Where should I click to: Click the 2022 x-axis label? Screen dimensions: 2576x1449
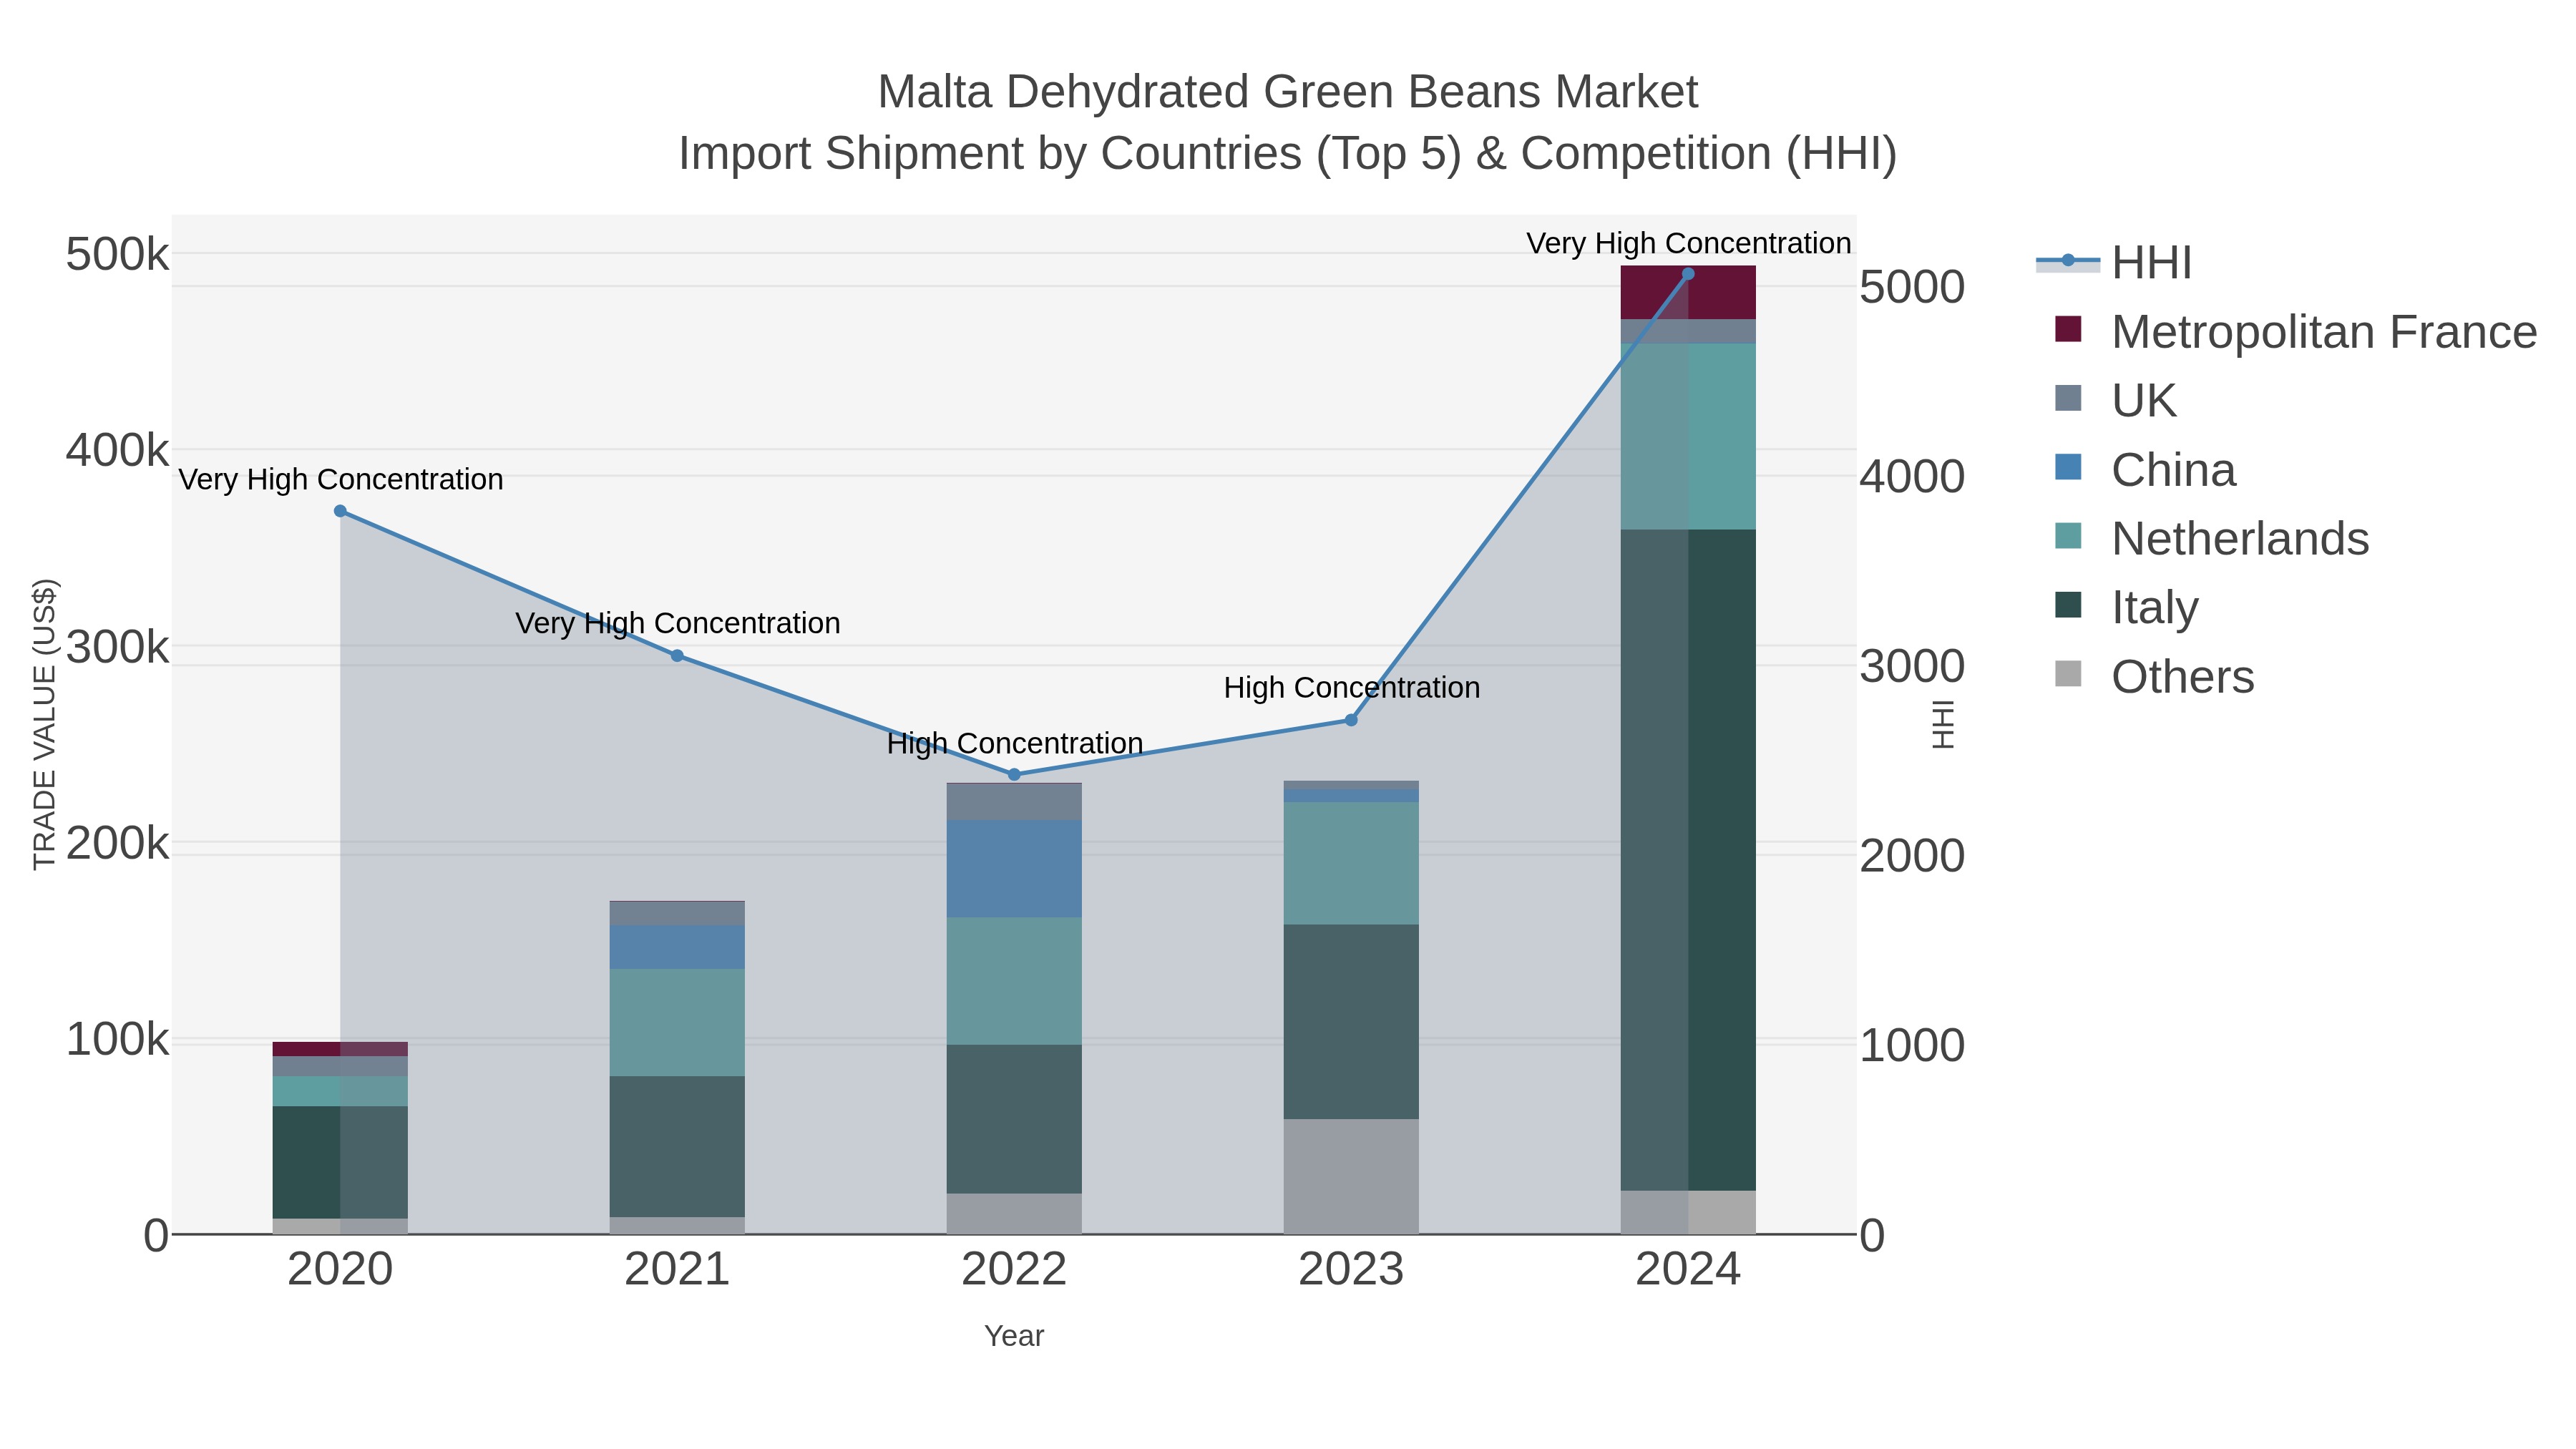coord(1014,1270)
